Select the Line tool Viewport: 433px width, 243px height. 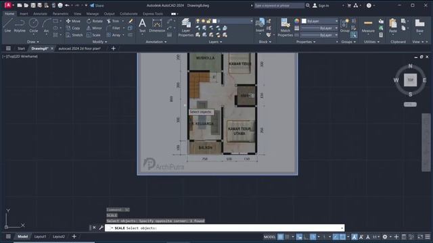7,26
